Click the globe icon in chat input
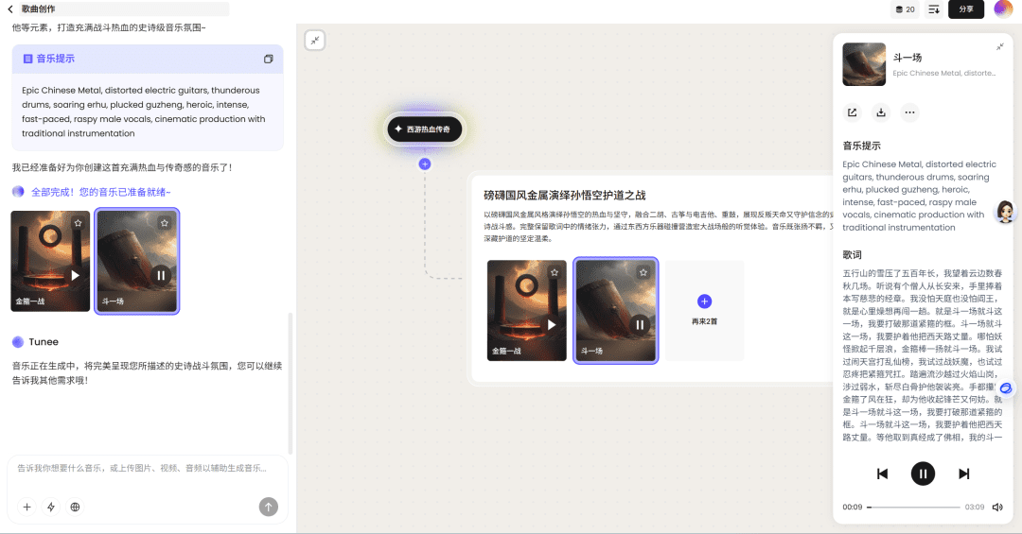Screen dimensions: 1022x534 pos(76,507)
